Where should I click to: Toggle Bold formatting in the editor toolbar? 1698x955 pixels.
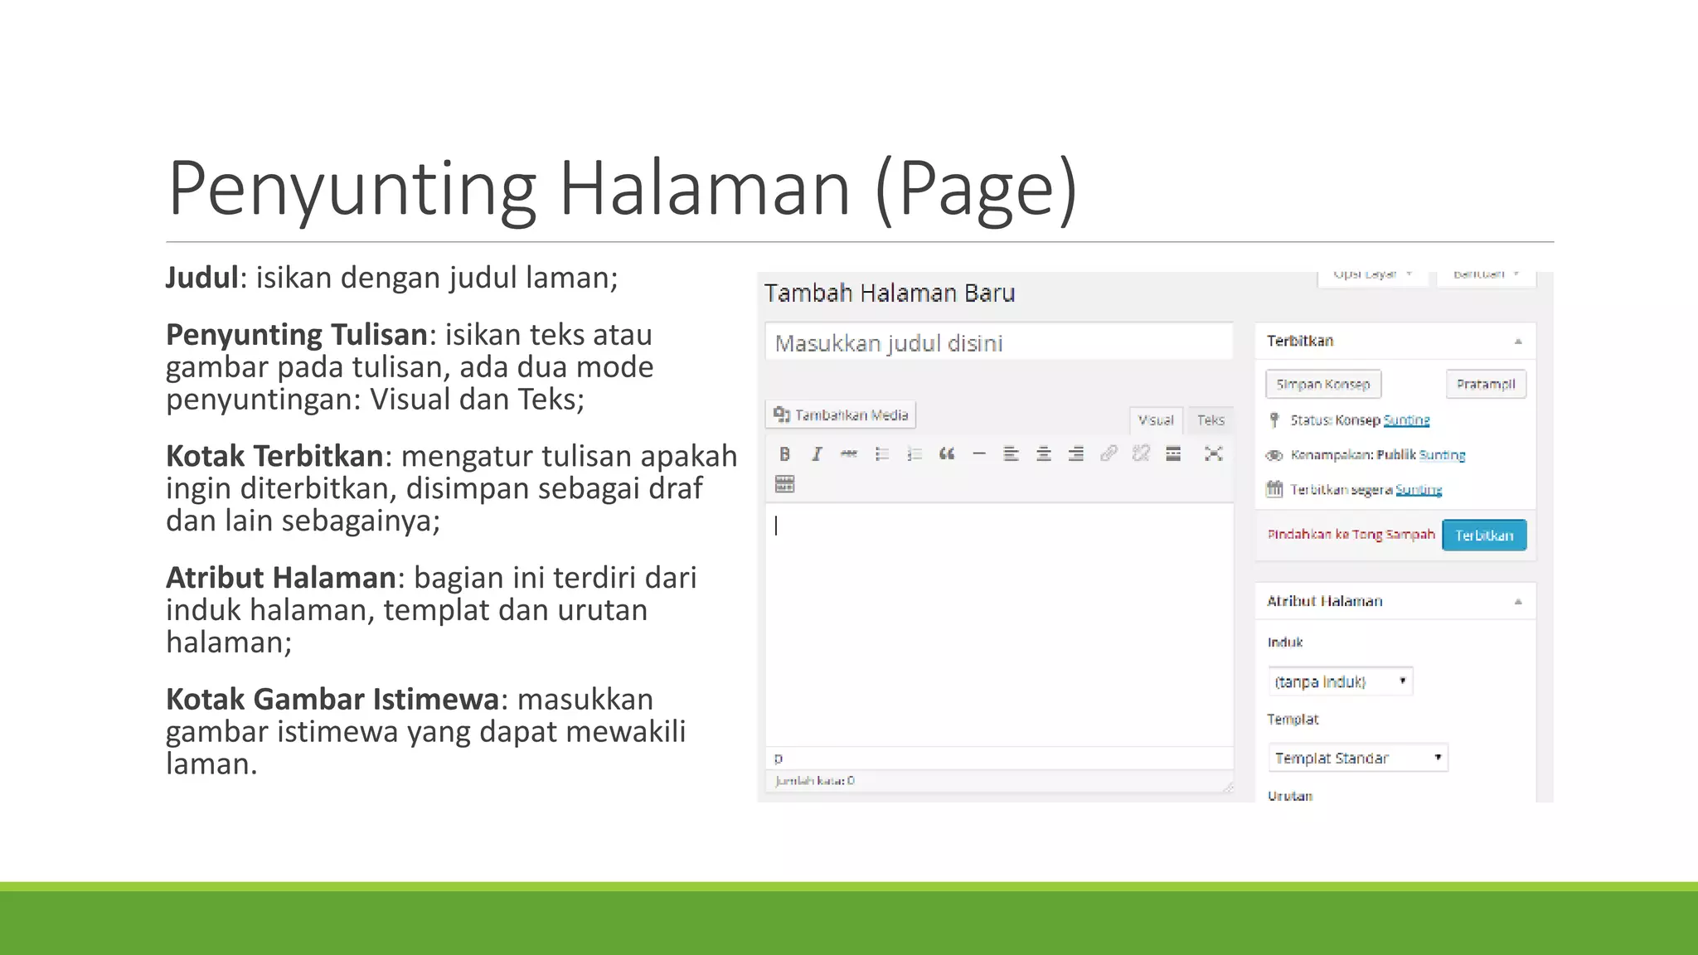coord(784,453)
